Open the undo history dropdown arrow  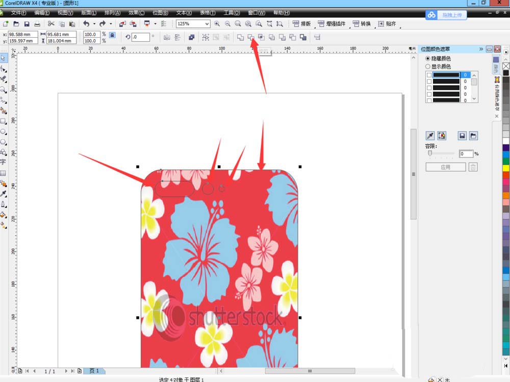tap(94, 24)
